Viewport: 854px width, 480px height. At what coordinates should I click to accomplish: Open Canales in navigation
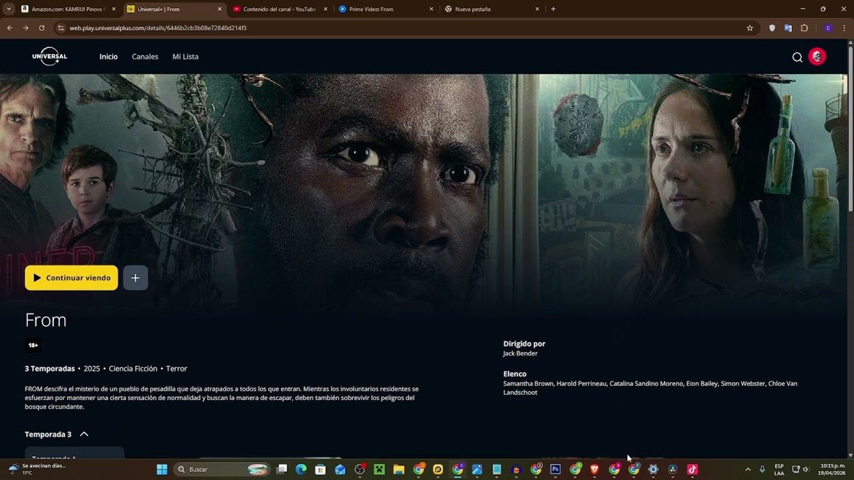click(145, 57)
